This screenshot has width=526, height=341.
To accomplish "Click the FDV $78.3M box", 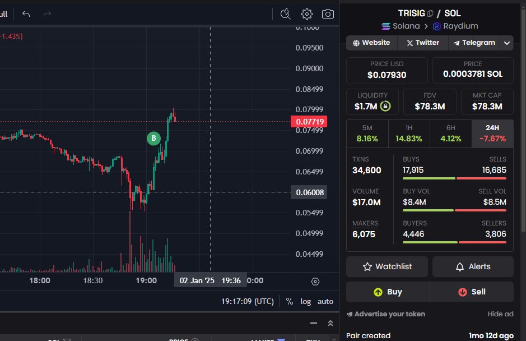I will click(430, 102).
